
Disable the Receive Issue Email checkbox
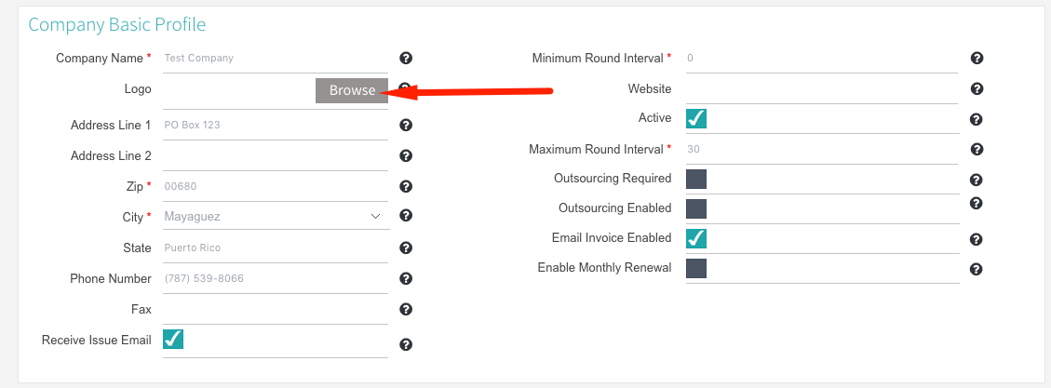click(x=173, y=339)
